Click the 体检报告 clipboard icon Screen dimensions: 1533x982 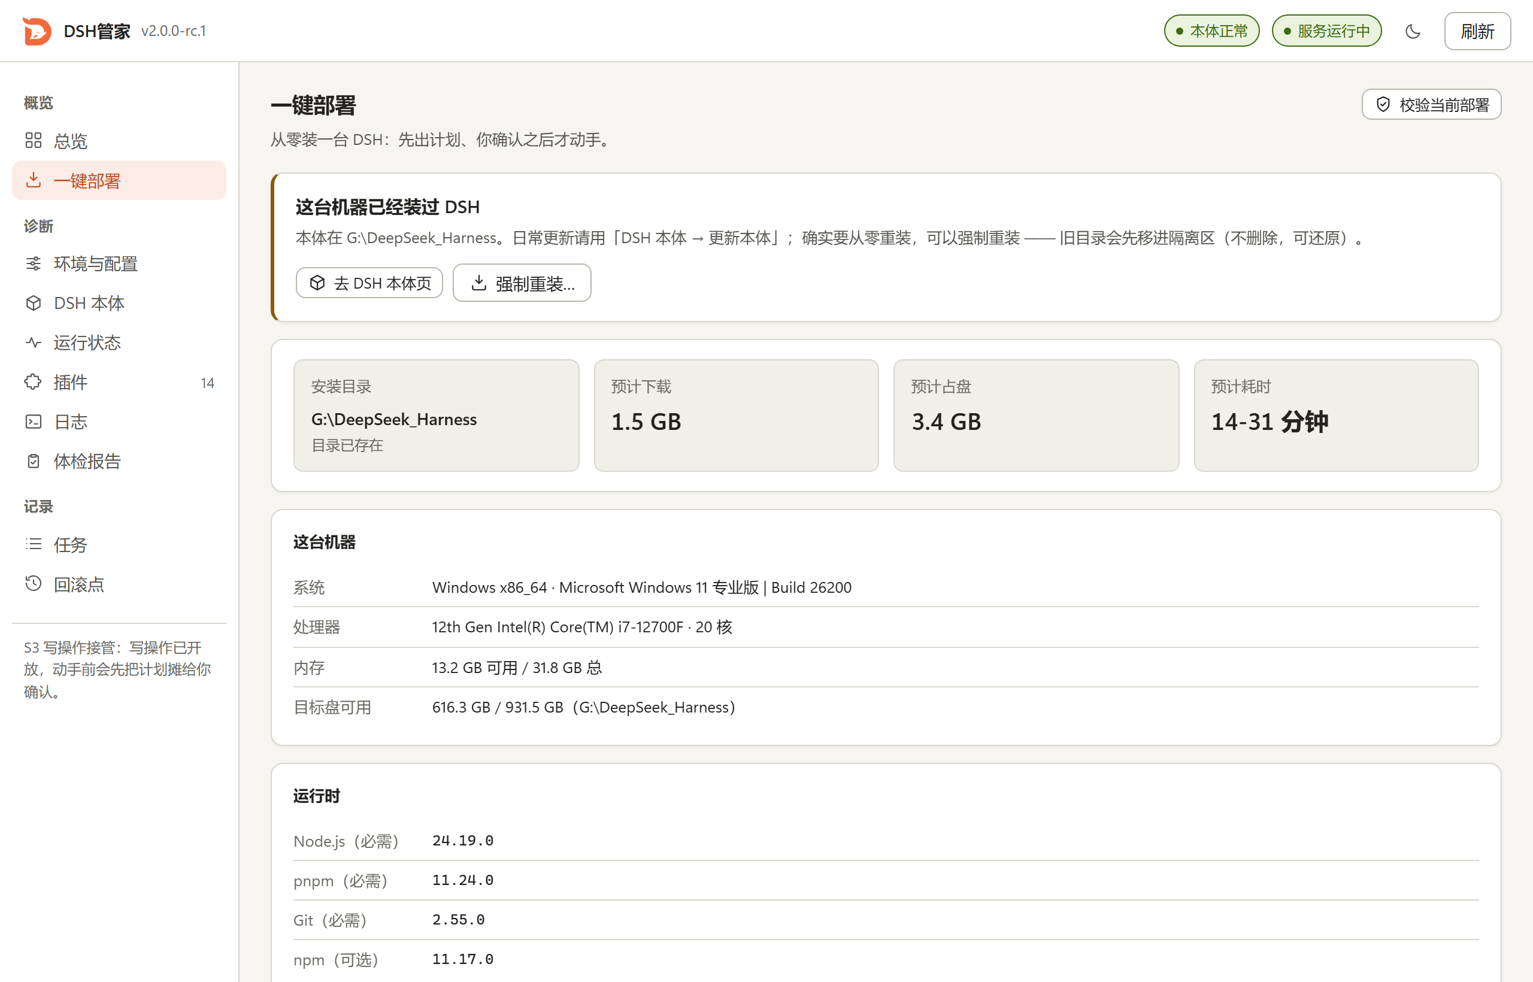[33, 461]
